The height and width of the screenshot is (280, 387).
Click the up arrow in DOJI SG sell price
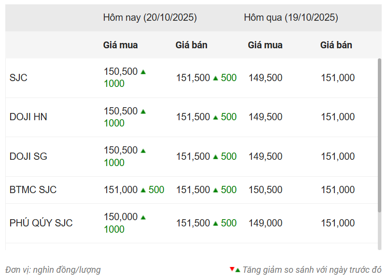216,157
